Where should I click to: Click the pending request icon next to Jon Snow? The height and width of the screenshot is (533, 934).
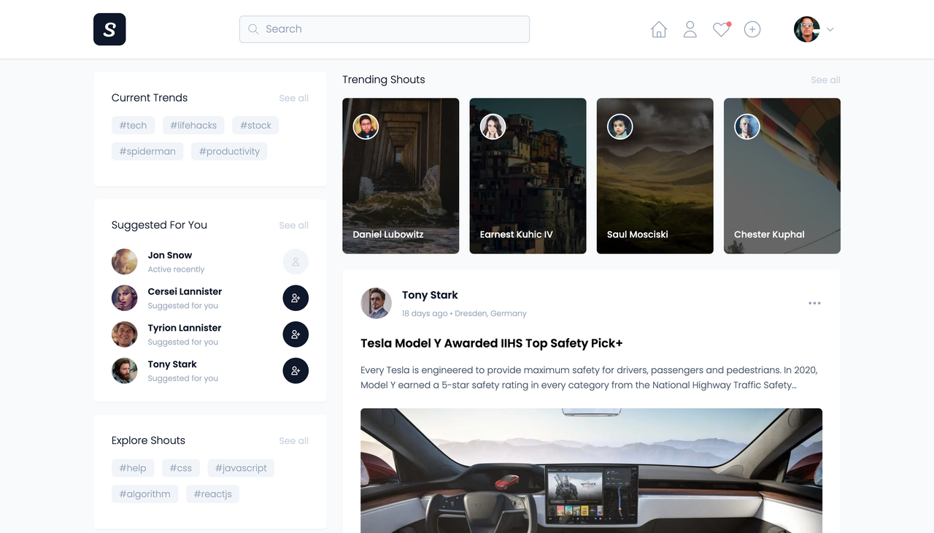coord(296,261)
